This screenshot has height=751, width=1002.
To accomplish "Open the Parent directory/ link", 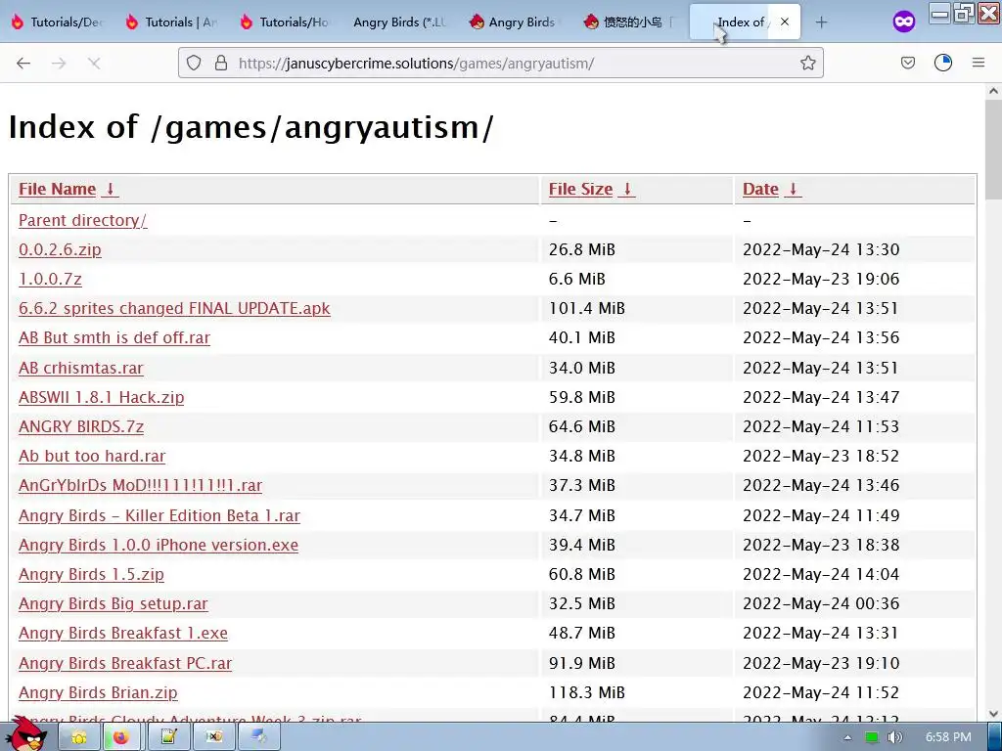I will point(82,220).
